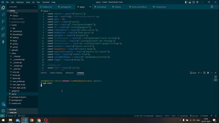
Task: Expand the api folder
Action: click(22, 28)
